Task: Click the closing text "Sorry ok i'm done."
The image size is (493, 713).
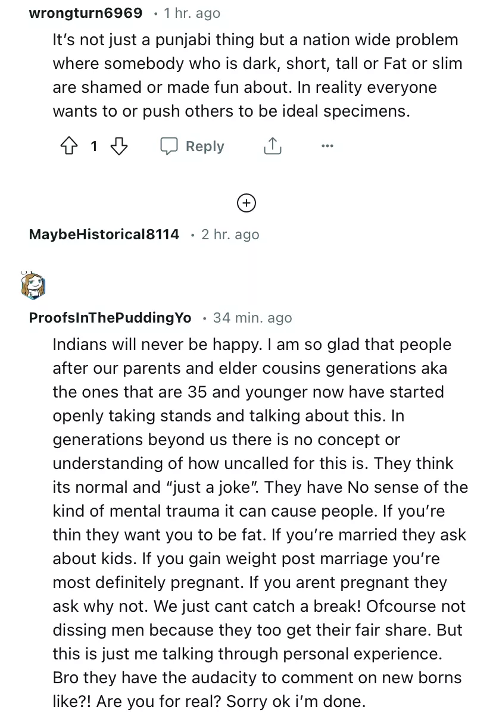Action: (294, 702)
